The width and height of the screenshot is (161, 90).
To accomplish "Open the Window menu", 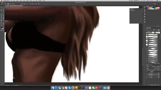I will click(40, 0).
